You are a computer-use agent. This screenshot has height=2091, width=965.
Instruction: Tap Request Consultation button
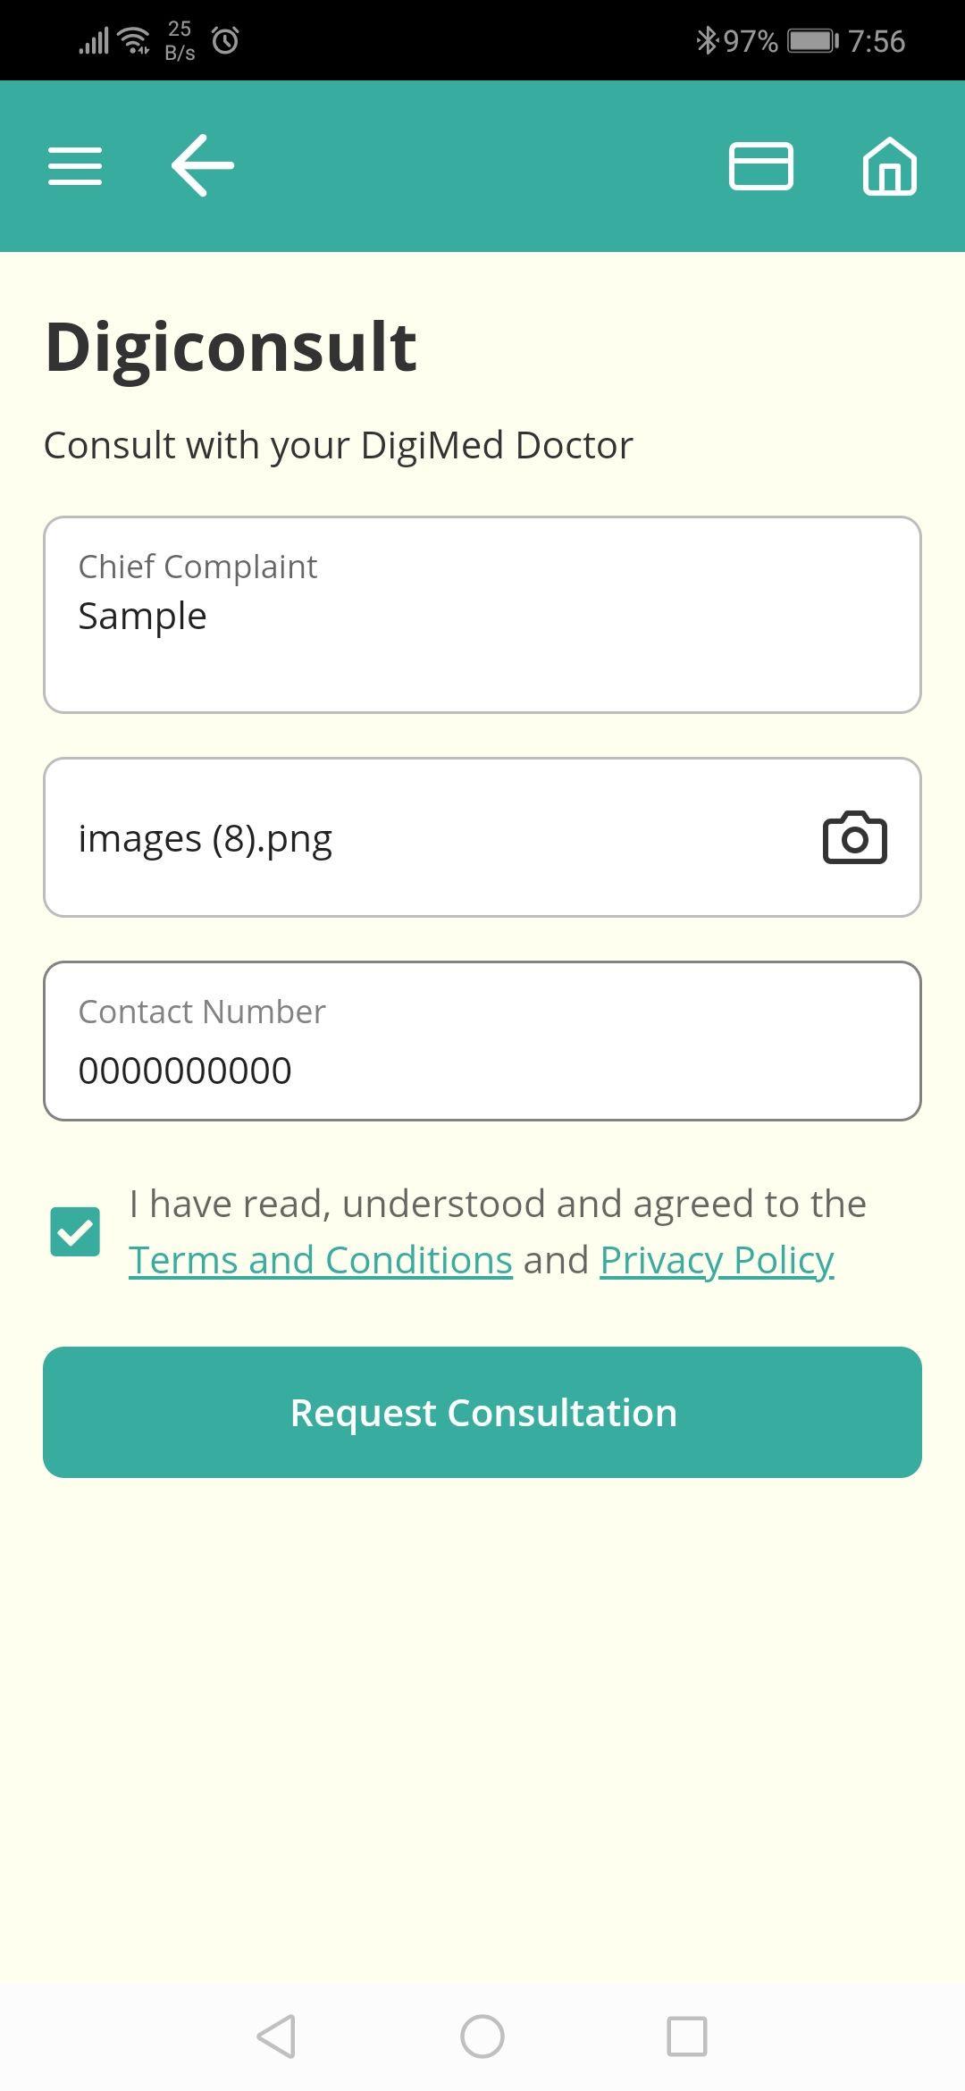click(482, 1412)
